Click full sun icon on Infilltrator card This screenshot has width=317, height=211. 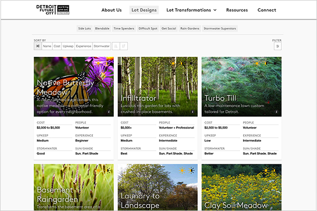pos(173,63)
